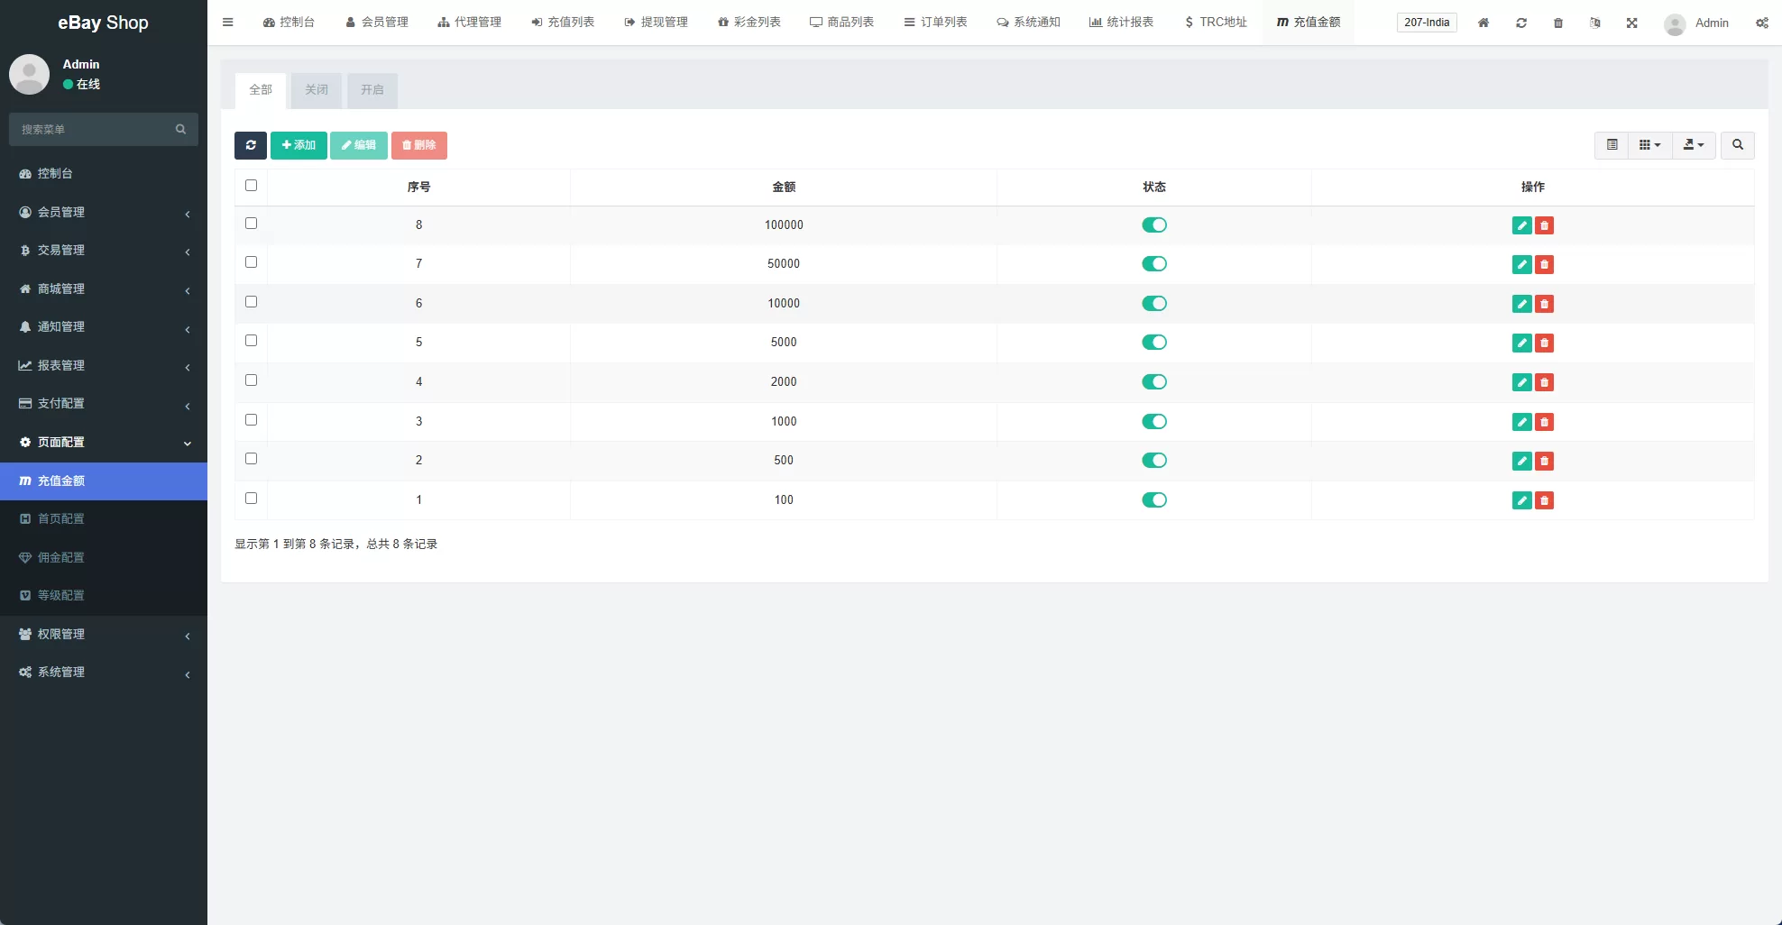1782x925 pixels.
Task: Click the refresh icon button above the table
Action: coord(251,145)
